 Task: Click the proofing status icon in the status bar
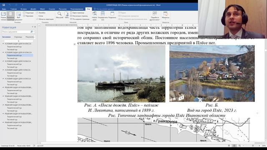click(34, 146)
